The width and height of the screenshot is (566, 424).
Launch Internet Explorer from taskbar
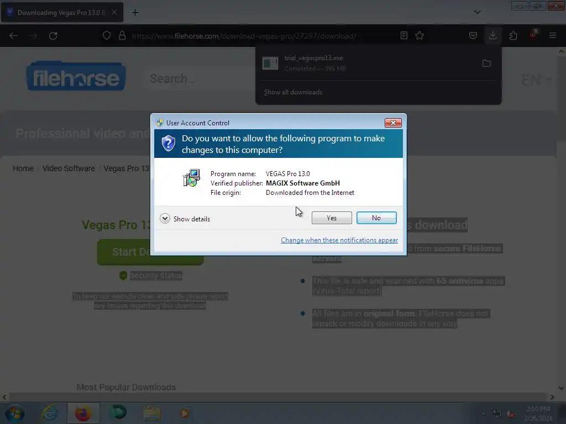tap(49, 413)
